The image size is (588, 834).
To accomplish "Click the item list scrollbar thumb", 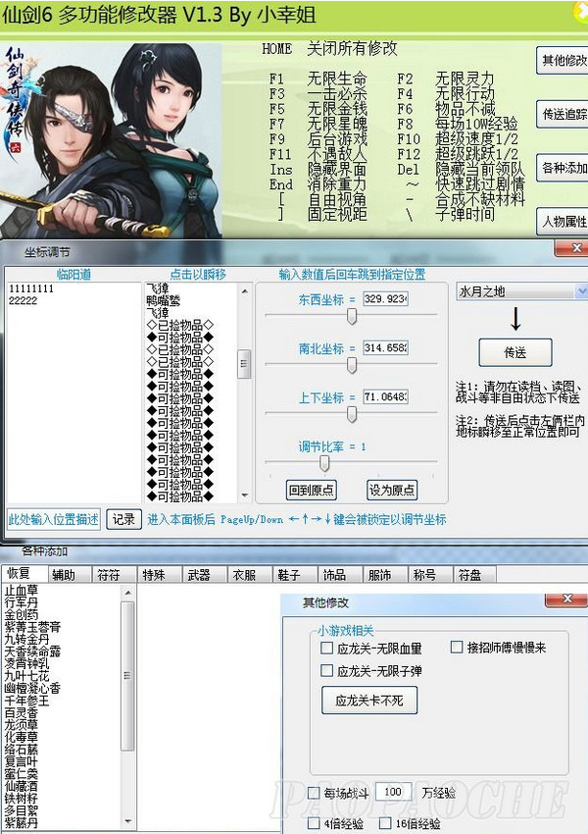I will tap(127, 676).
